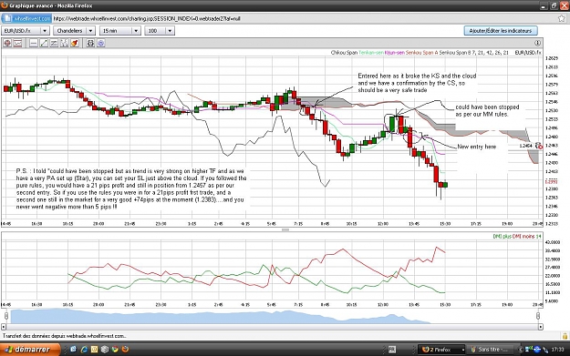
Task: Click the left arrow of horizontal scrollbar
Action: click(x=4, y=327)
